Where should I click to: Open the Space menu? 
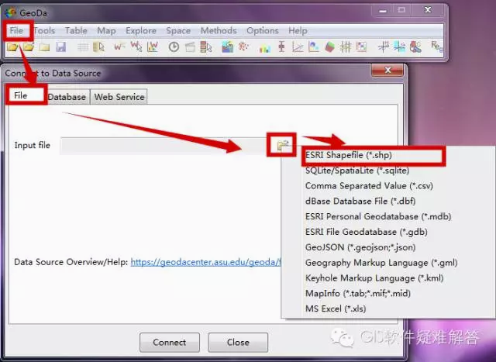click(178, 31)
